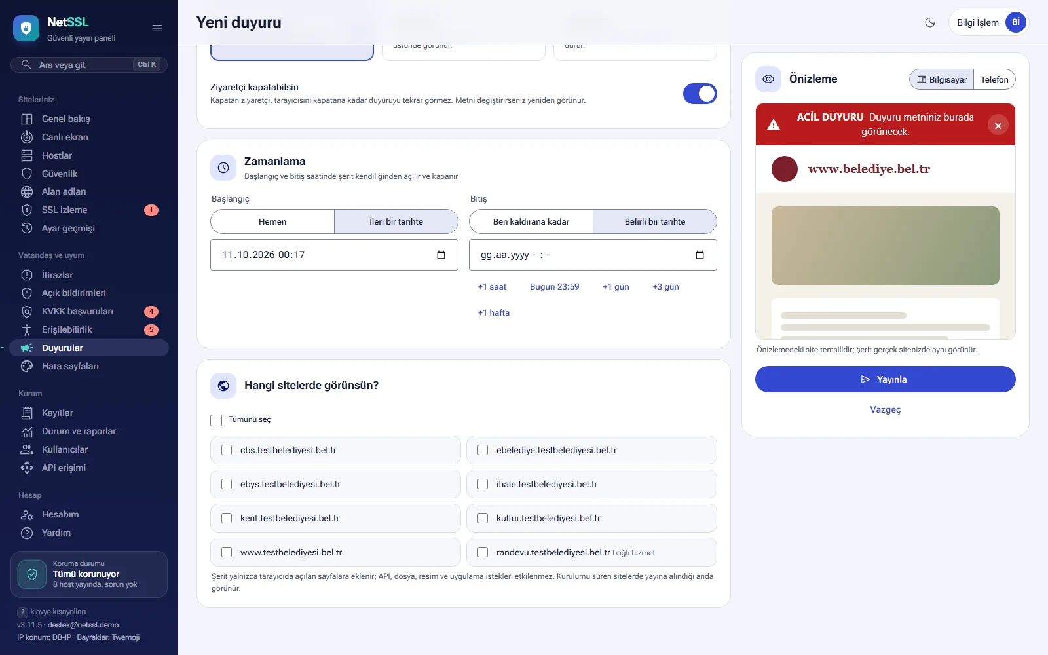Open SSL izleme page
The image size is (1048, 655).
[89, 210]
